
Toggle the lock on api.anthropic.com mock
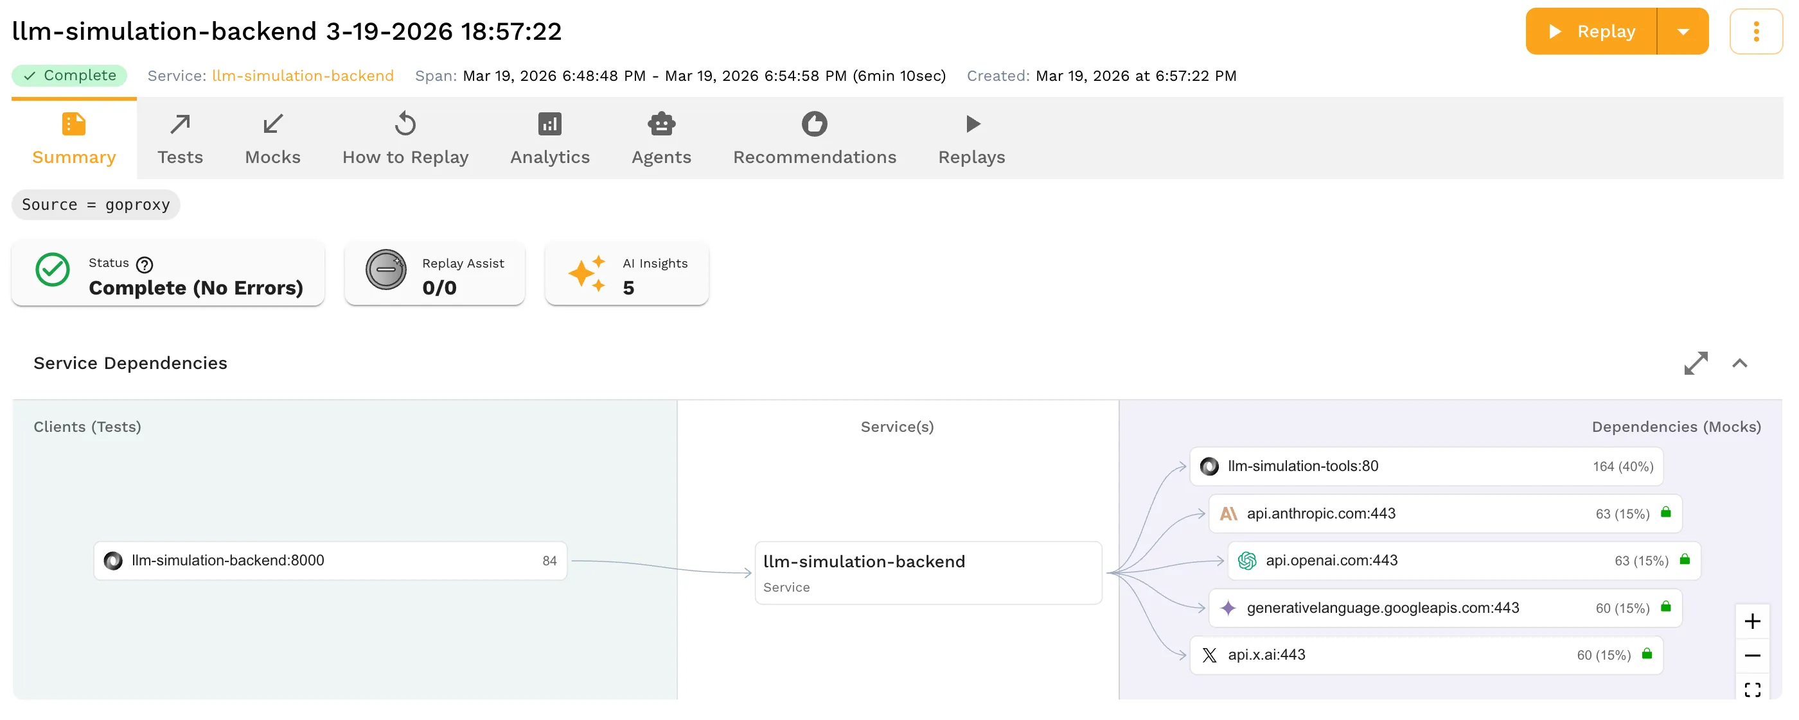[x=1666, y=513]
